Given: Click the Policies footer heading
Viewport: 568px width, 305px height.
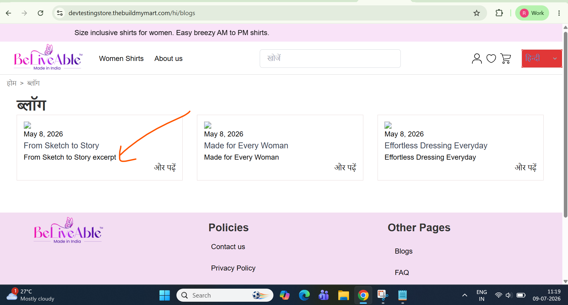Looking at the screenshot, I should pos(229,228).
